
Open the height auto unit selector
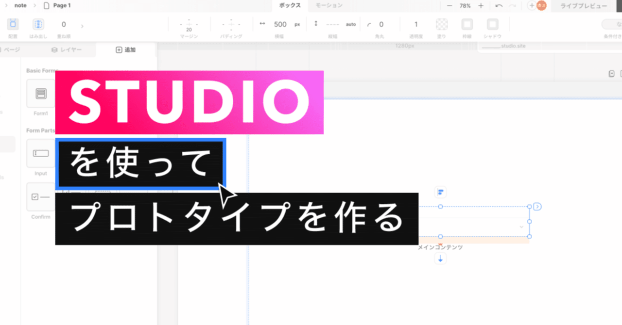(x=351, y=24)
